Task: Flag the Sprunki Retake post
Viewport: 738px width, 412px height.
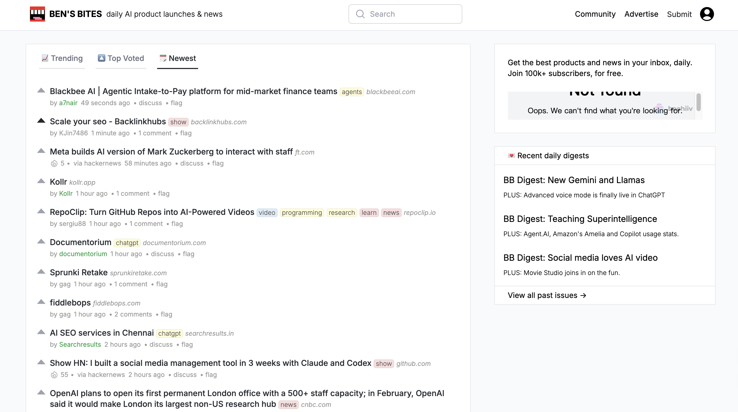Action: pos(161,284)
